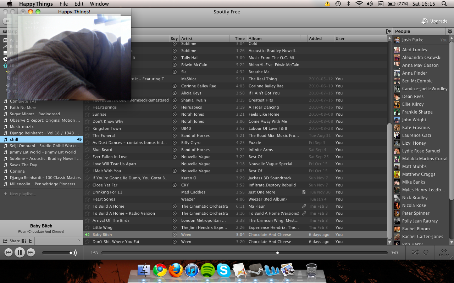
Task: Click the hide People sidebar arrow icon
Action: click(x=388, y=31)
